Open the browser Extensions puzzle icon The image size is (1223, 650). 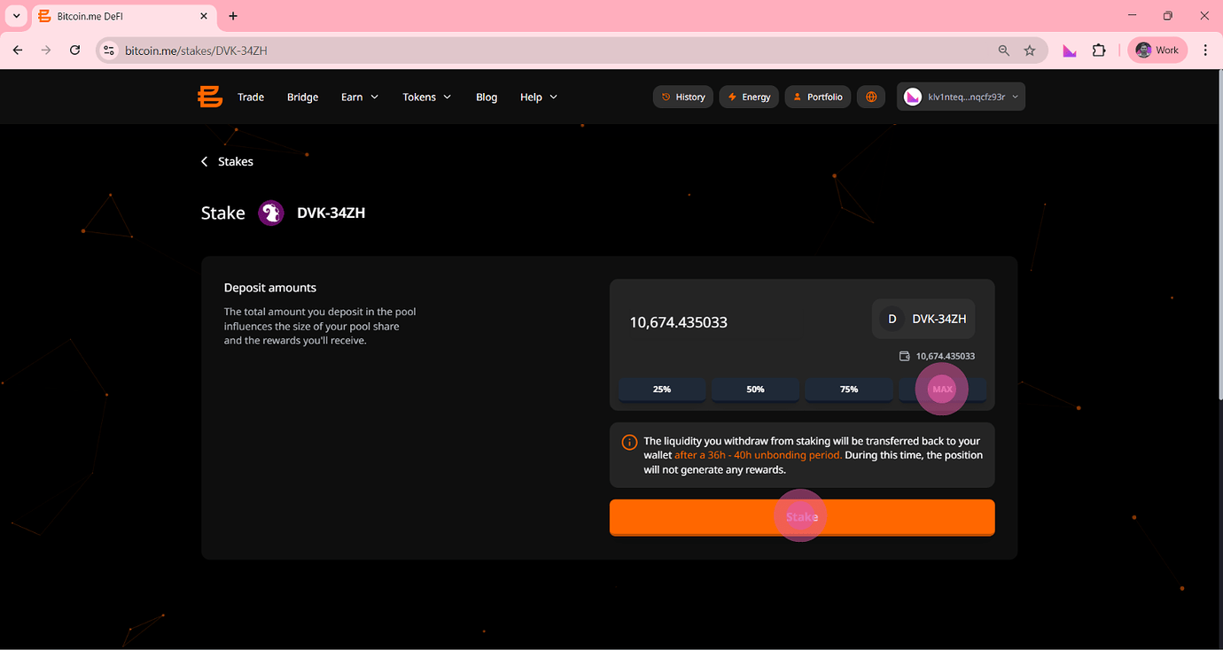(x=1099, y=50)
